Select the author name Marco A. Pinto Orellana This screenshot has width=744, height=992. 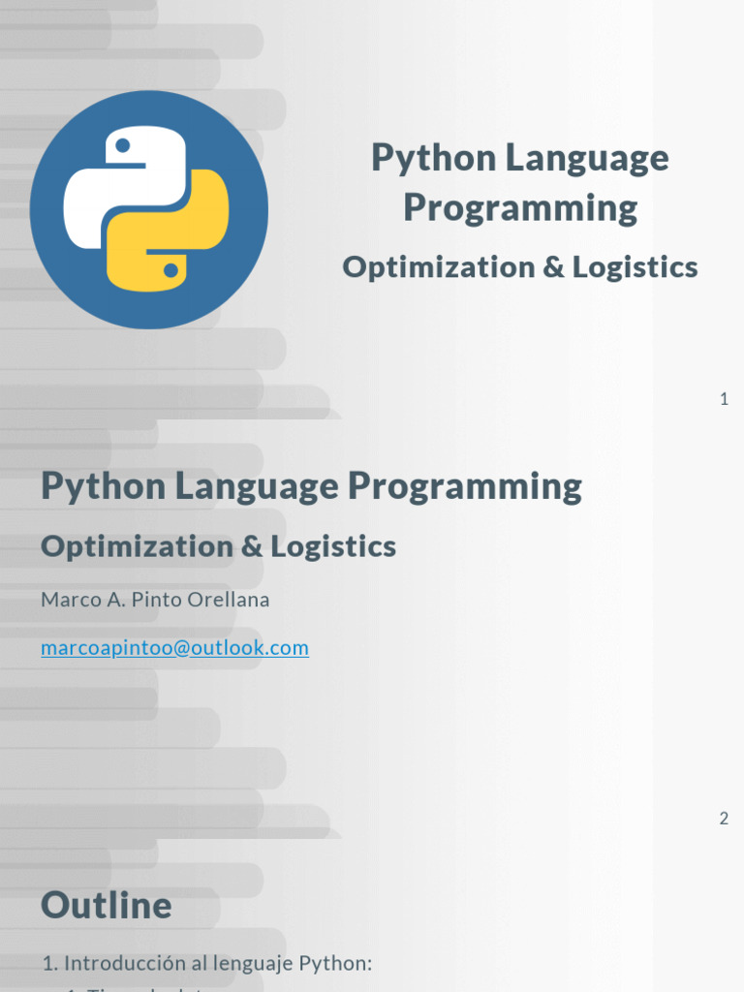pos(155,599)
